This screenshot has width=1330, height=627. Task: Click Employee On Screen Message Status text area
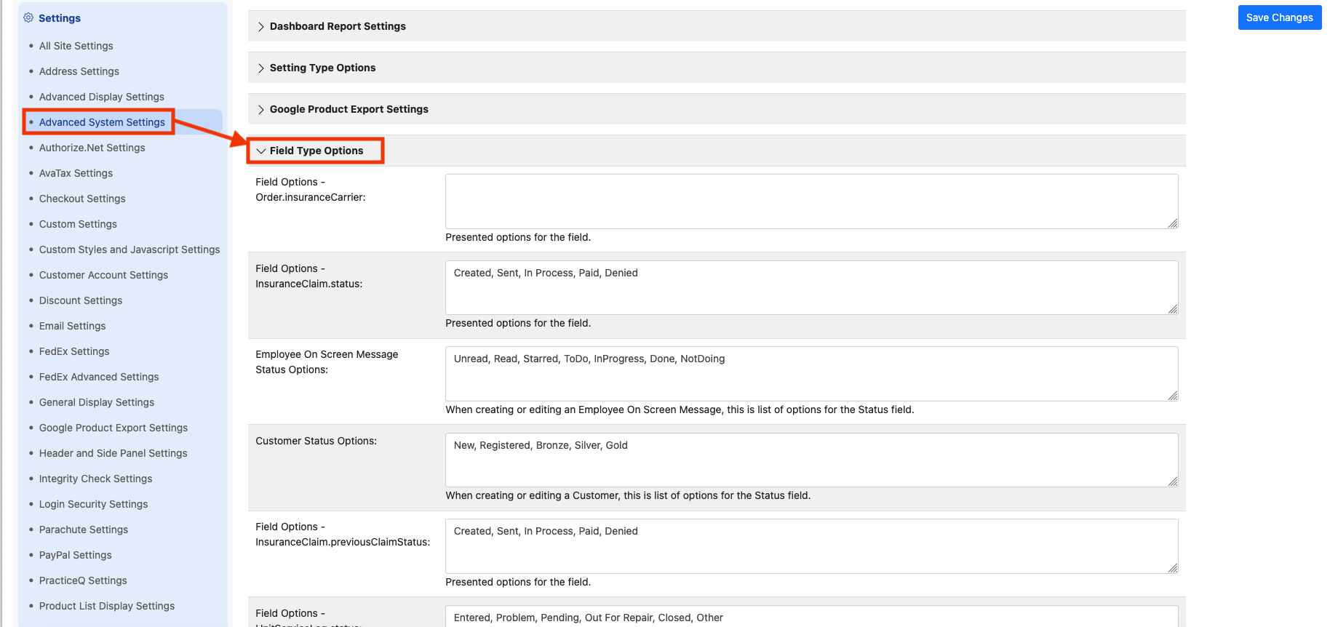pyautogui.click(x=812, y=374)
